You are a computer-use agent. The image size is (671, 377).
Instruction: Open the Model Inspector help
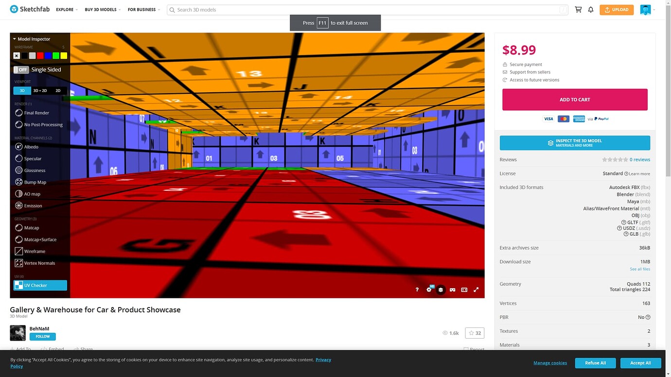pos(417,290)
